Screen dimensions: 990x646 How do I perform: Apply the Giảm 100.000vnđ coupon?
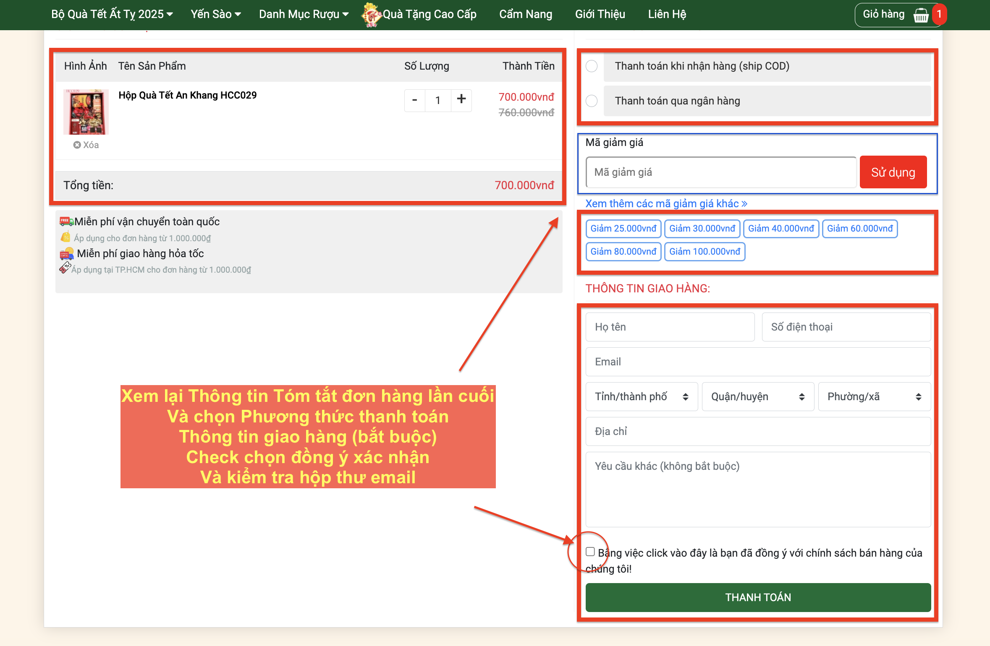pos(705,252)
